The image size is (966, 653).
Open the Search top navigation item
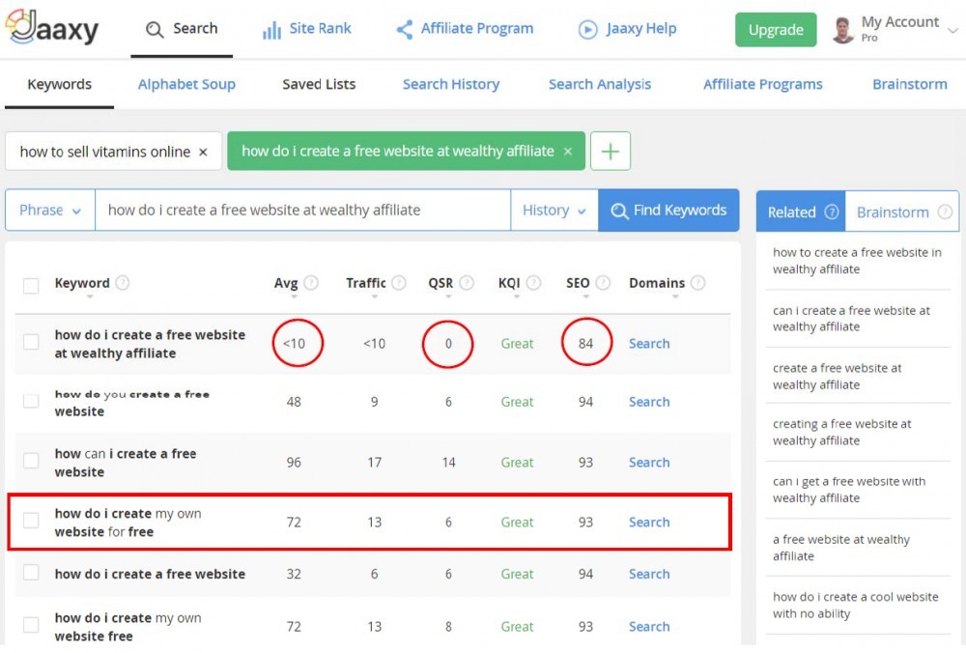[x=182, y=29]
